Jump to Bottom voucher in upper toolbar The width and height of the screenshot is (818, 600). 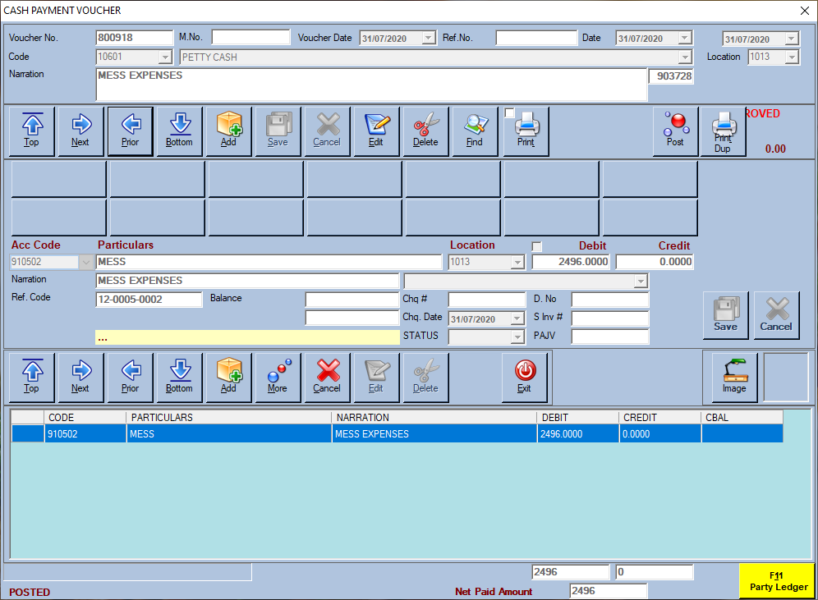(x=180, y=131)
